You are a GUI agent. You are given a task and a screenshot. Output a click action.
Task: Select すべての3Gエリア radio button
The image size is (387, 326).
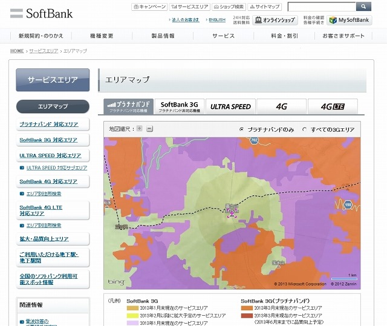click(305, 129)
